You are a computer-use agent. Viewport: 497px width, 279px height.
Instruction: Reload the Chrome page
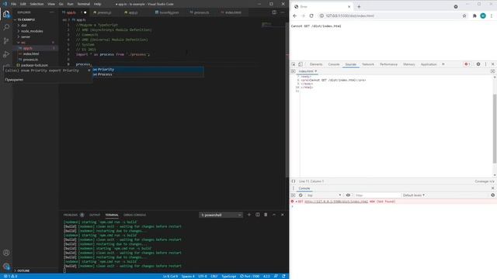click(311, 15)
